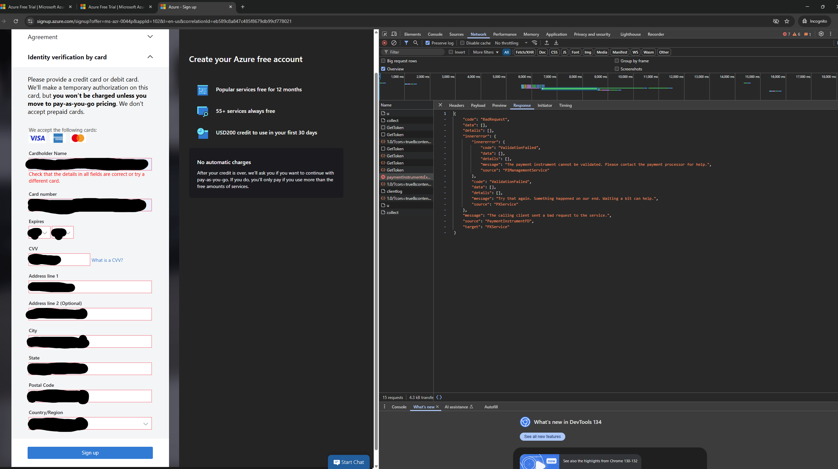838x469 pixels.
Task: Open What is a CVV link
Action: [107, 260]
